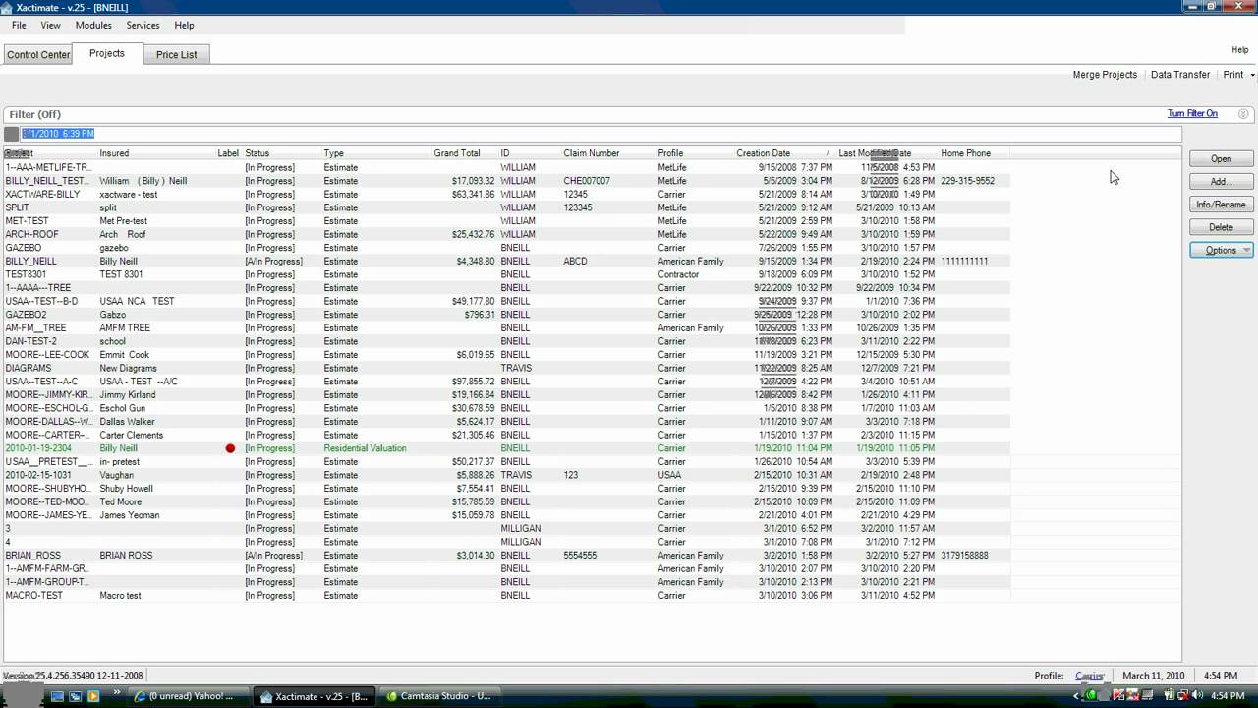Sort by the Insured column header
The height and width of the screenshot is (708, 1258).
point(114,153)
